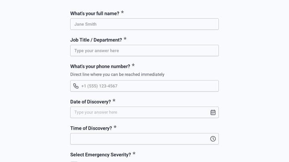Click the phone handset icon
This screenshot has width=289, height=162.
pyautogui.click(x=76, y=86)
